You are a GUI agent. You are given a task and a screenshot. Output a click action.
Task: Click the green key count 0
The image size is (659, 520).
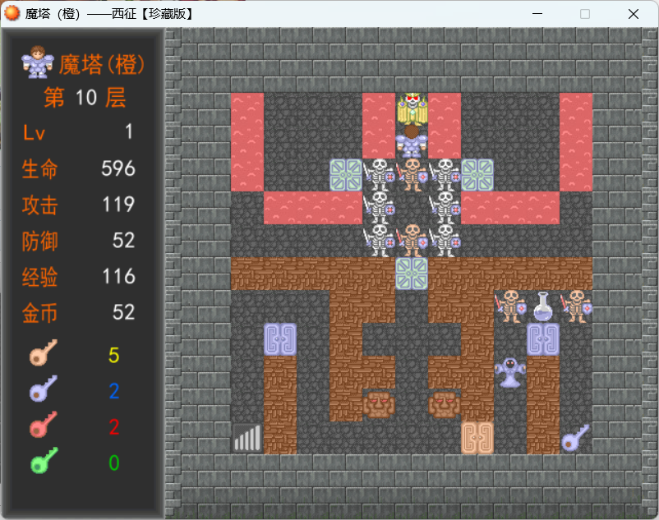(x=114, y=462)
